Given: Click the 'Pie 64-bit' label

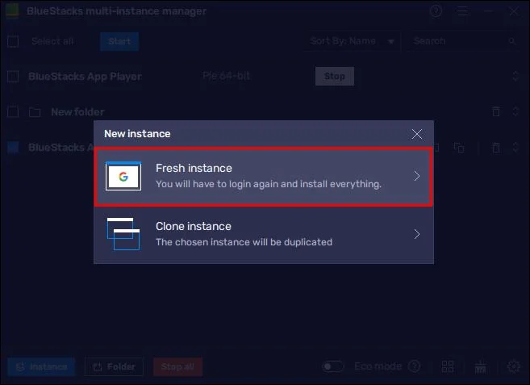Looking at the screenshot, I should [226, 76].
